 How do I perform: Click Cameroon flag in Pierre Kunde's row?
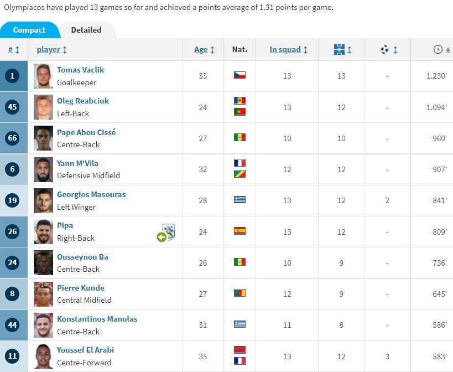[x=239, y=293]
